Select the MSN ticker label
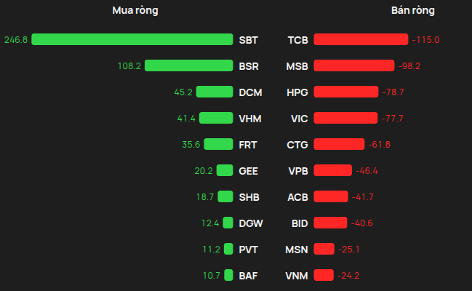The image size is (472, 291). click(x=297, y=250)
